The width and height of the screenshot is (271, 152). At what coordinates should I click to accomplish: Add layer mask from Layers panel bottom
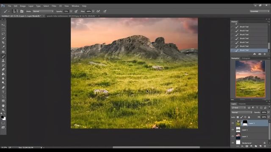tap(247, 146)
